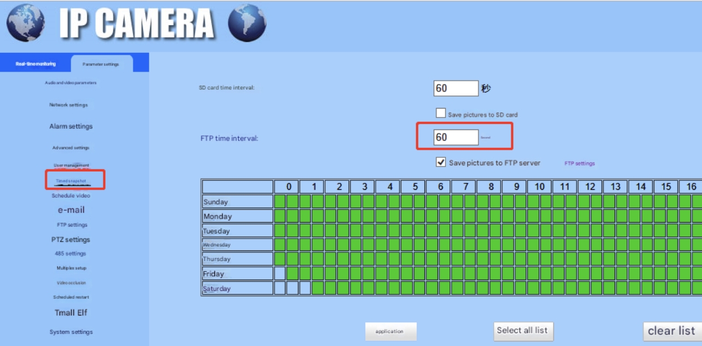
Task: Toggle the empty Friday cell under hour 0
Action: pos(279,274)
